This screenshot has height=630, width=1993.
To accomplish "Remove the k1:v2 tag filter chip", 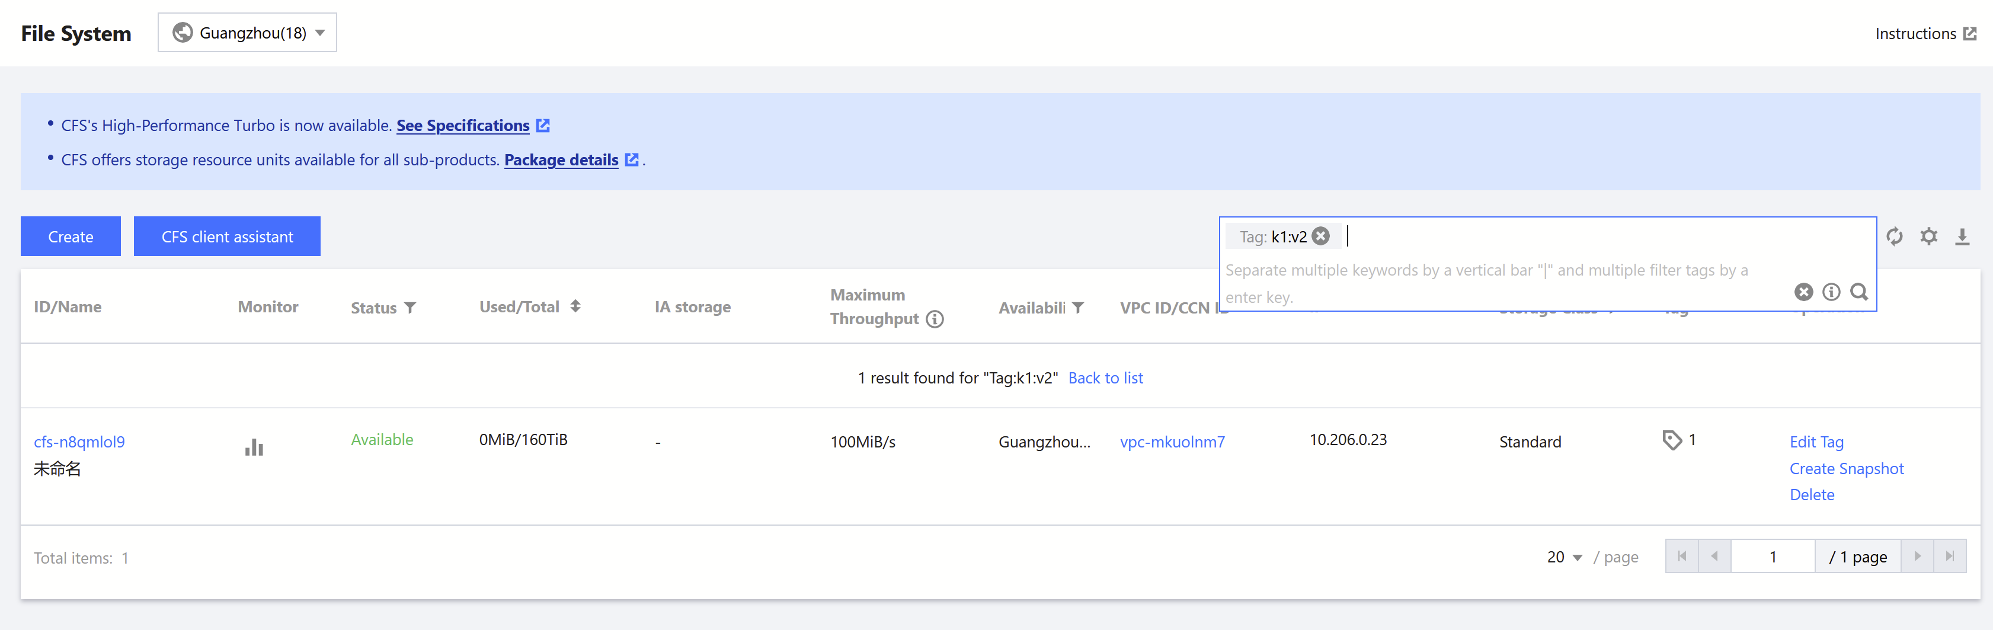I will coord(1322,236).
